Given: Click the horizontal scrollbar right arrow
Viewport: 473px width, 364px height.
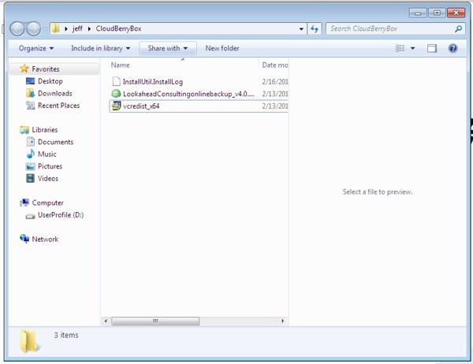Looking at the screenshot, I should 283,321.
